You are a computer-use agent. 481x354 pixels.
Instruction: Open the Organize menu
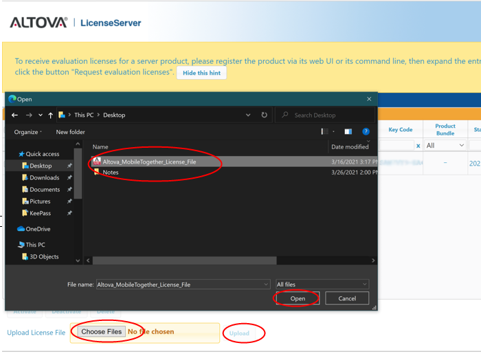pos(27,132)
